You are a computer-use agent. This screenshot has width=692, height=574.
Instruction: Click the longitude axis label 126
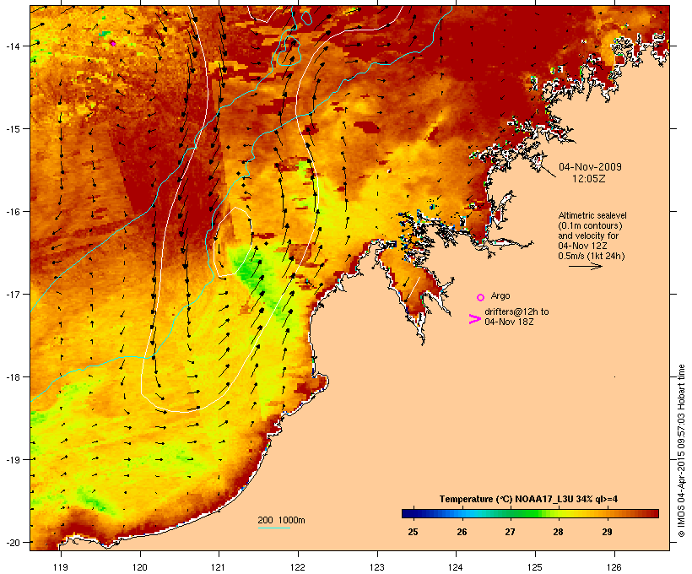[614, 567]
